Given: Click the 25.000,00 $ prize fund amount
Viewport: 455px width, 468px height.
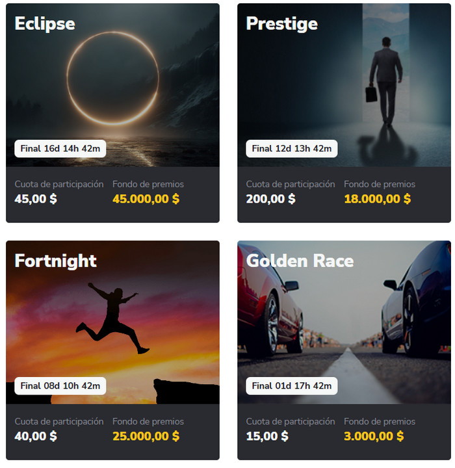Looking at the screenshot, I should 146,436.
